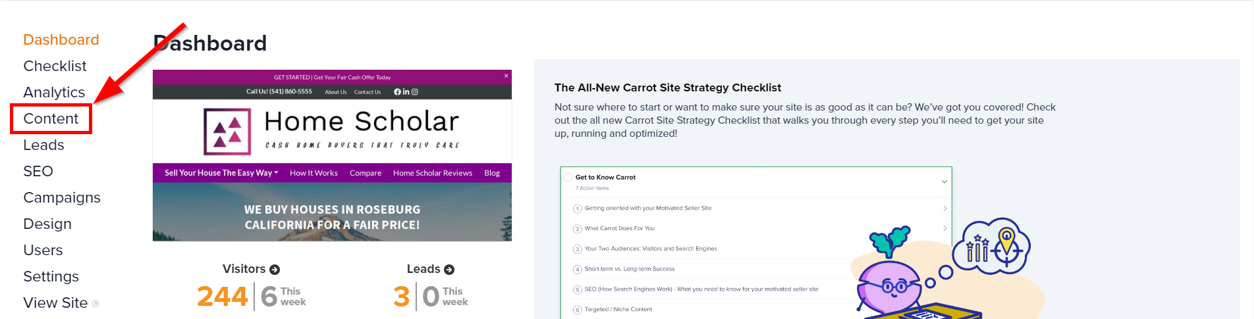Viewport: 1254px width, 319px height.
Task: Expand Getting oriented with Motivated Seller Site
Action: 945,208
